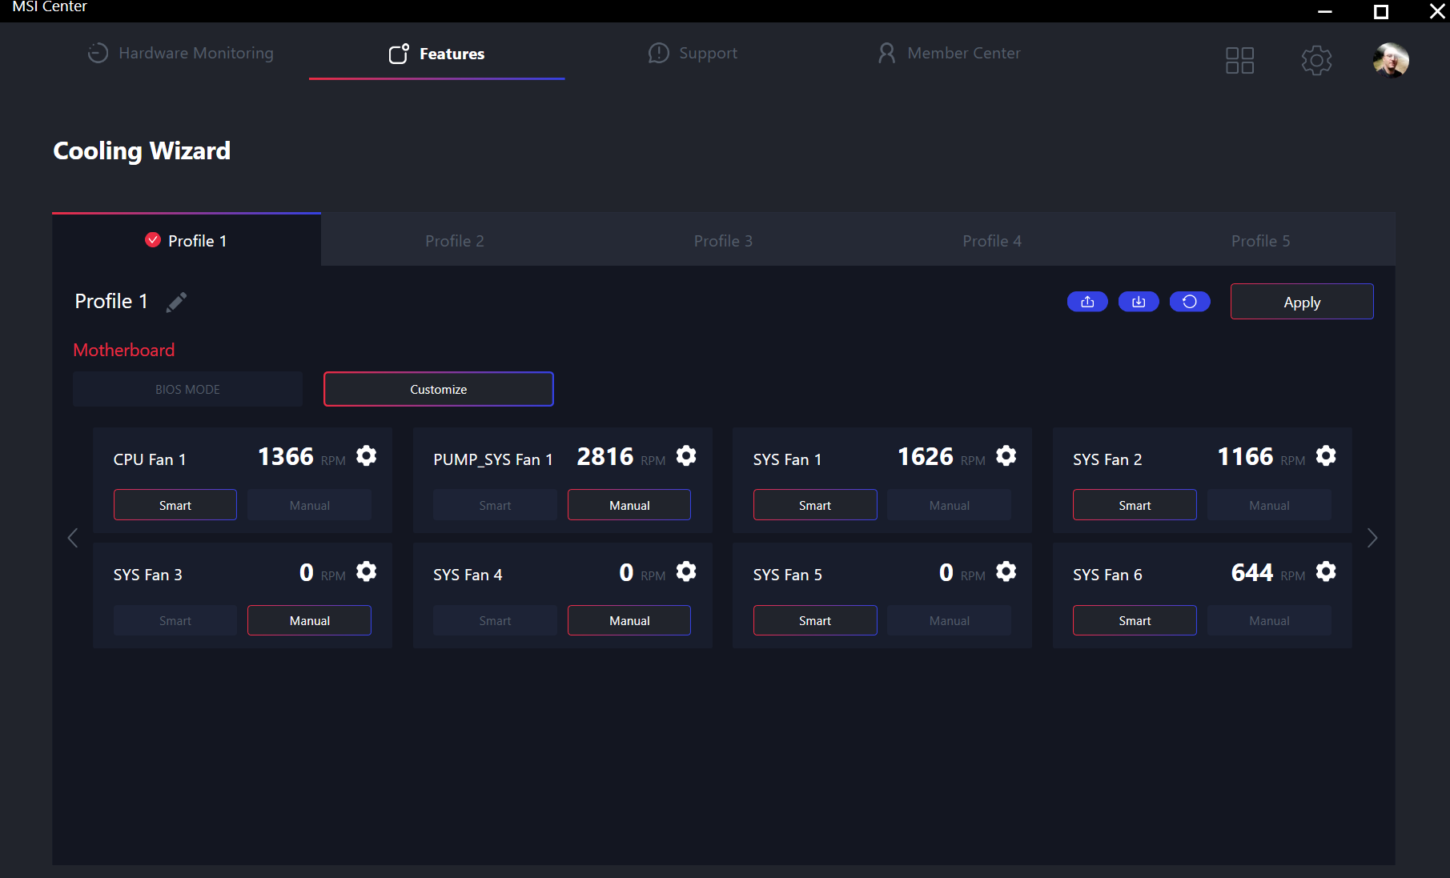The height and width of the screenshot is (878, 1450).
Task: Open PUMP_SYS Fan 1 gear settings
Action: point(686,456)
